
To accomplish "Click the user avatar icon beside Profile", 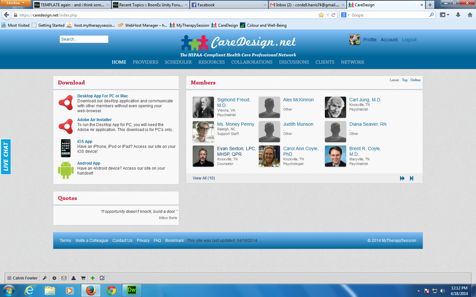I will (x=355, y=40).
